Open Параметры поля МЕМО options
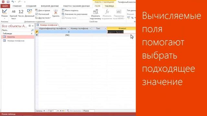207x116 pixels. point(119,15)
